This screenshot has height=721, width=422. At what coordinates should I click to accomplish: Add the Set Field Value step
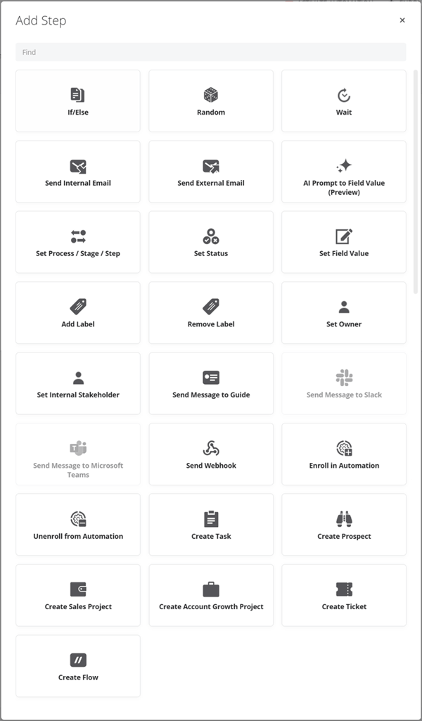344,242
